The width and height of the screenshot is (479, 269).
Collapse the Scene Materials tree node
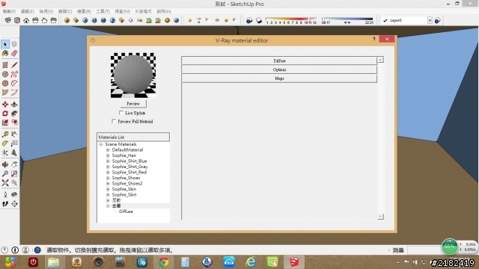click(101, 144)
